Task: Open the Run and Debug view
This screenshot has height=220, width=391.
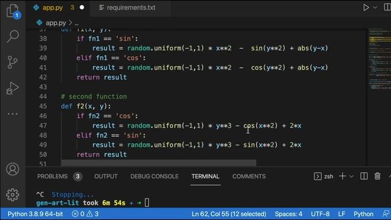Action: point(12,88)
